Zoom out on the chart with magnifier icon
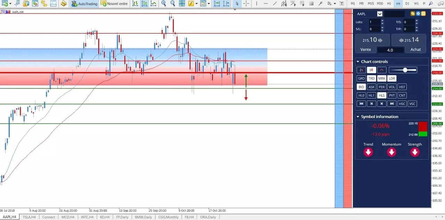The width and height of the screenshot is (445, 220). pos(173,4)
